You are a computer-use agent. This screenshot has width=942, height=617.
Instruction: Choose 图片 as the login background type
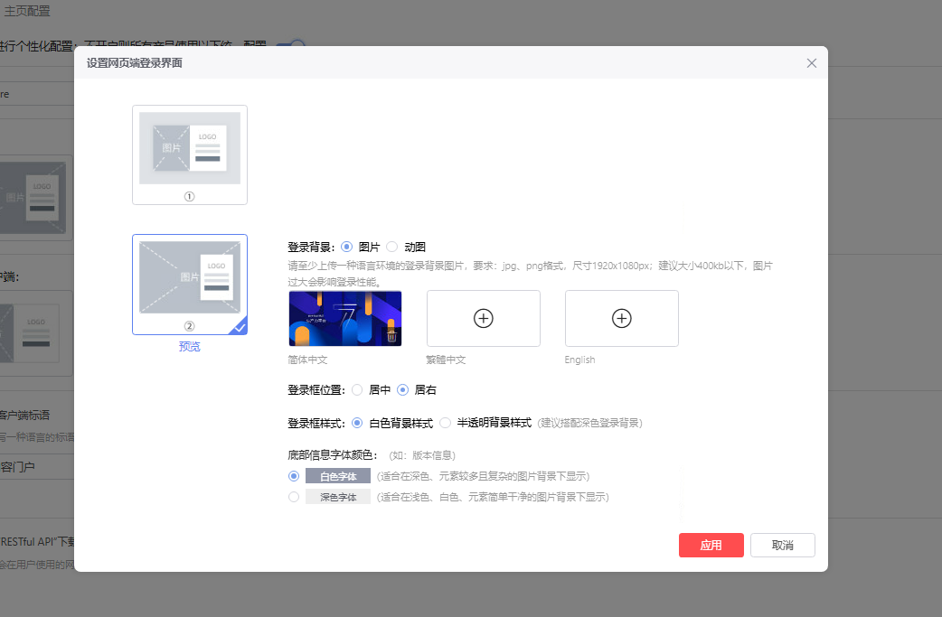pos(347,247)
